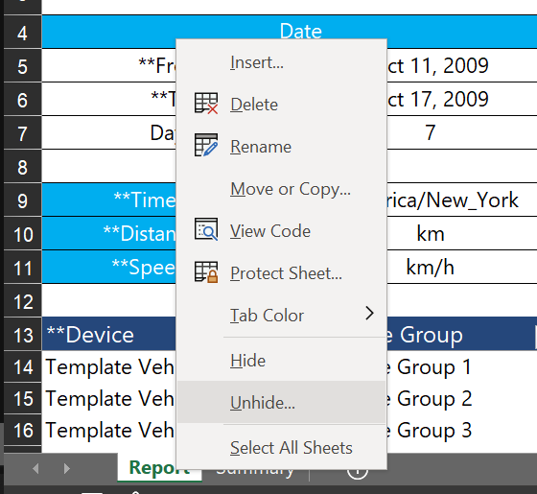Click Template Veh cell in row 14
Screen dimensions: 537x494
pos(109,366)
